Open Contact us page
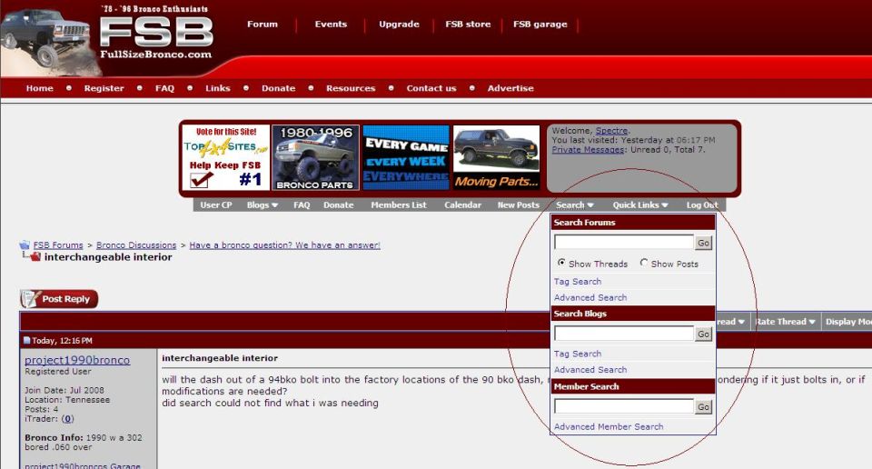Image resolution: width=872 pixels, height=469 pixels. tap(431, 88)
